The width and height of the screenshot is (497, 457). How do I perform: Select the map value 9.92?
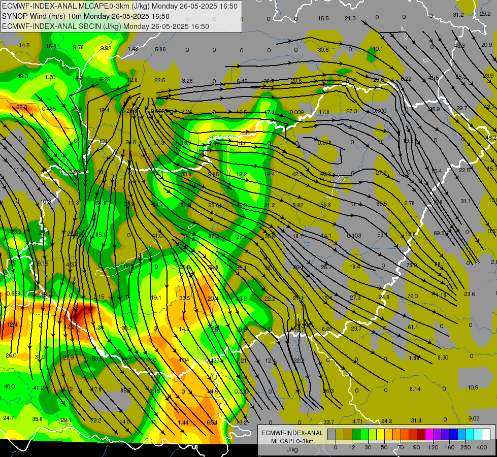[x=106, y=48]
